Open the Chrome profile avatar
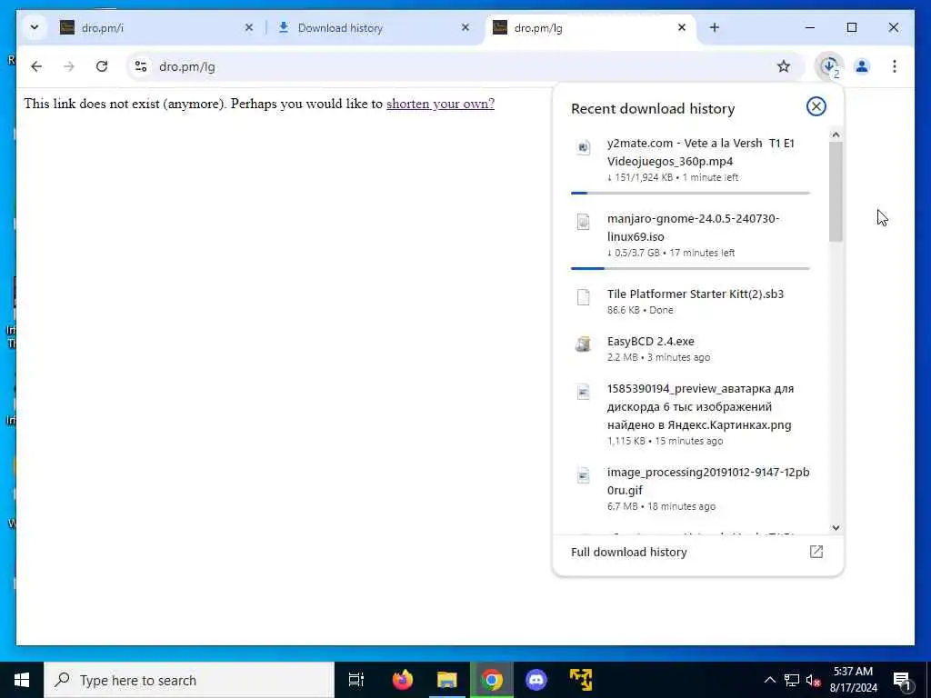Image resolution: width=931 pixels, height=698 pixels. pyautogui.click(x=862, y=66)
